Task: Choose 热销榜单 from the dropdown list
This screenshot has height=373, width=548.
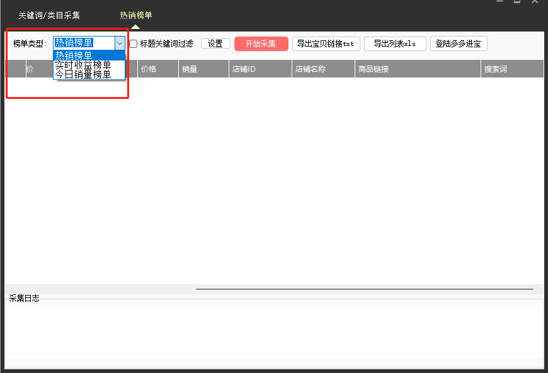Action: 89,55
